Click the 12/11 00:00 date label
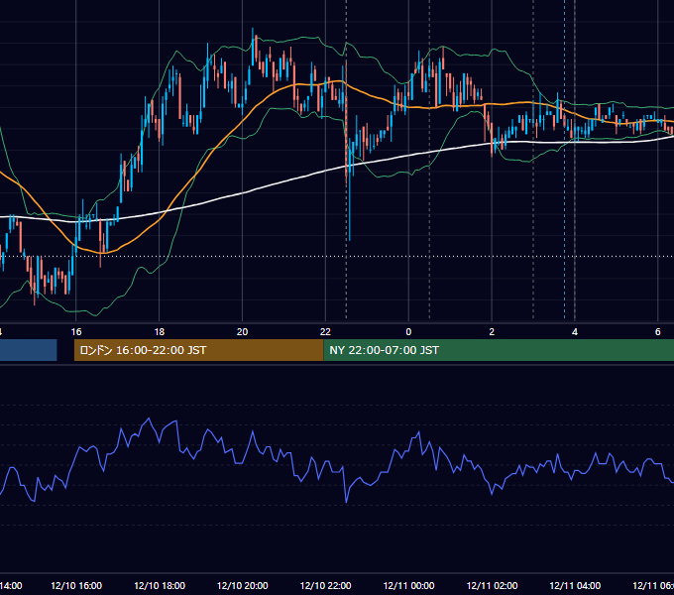 [x=408, y=585]
